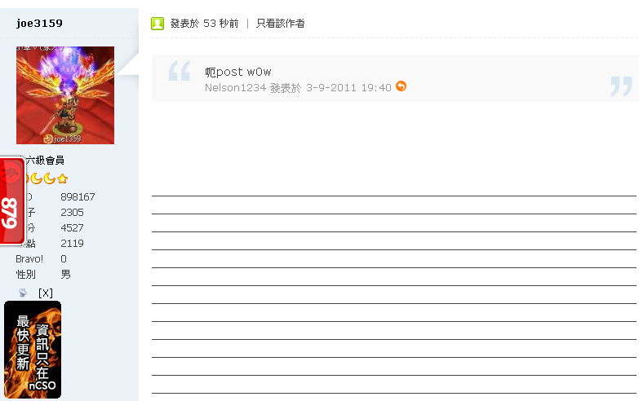Click the red 879 badge number
This screenshot has height=401, width=639.
[x=11, y=213]
